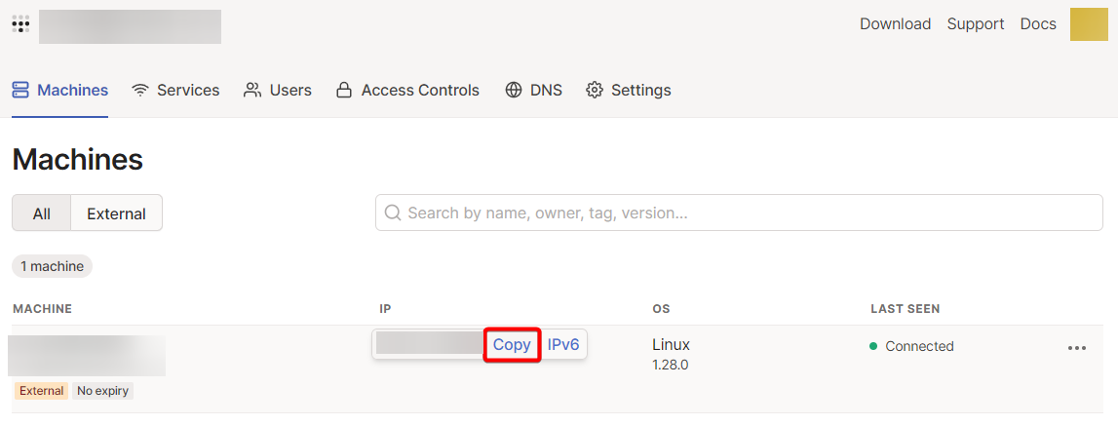Screen dimensions: 1118x426
Task: Switch to the External machines filter
Action: [116, 213]
